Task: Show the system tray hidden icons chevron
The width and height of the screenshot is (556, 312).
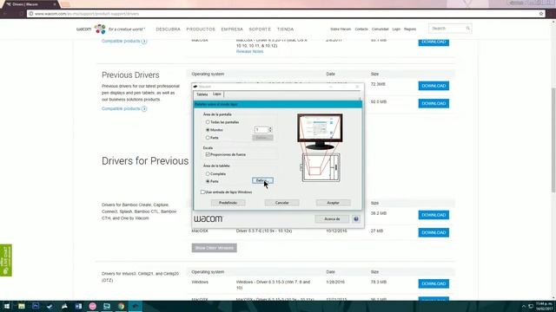Action: point(523,306)
